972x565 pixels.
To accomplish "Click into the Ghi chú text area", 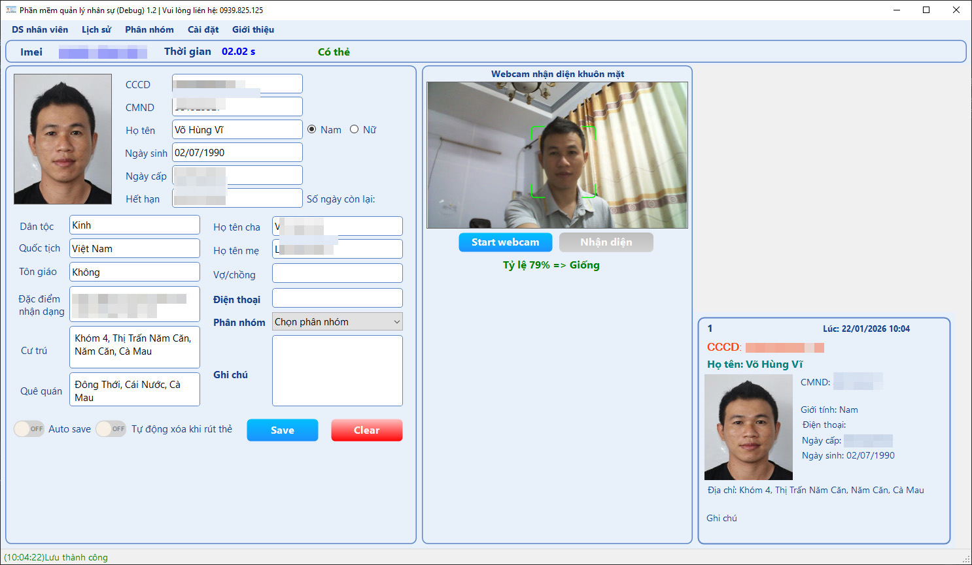I will [337, 370].
